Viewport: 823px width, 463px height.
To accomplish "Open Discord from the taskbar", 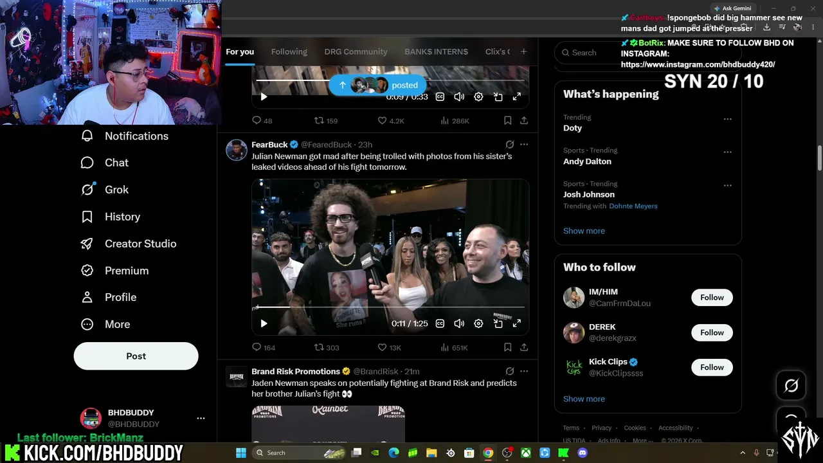I will tap(583, 453).
